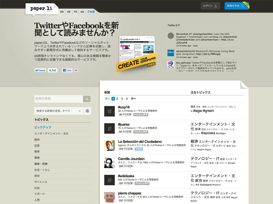Open the #cop16 hashtag icon

point(109,111)
